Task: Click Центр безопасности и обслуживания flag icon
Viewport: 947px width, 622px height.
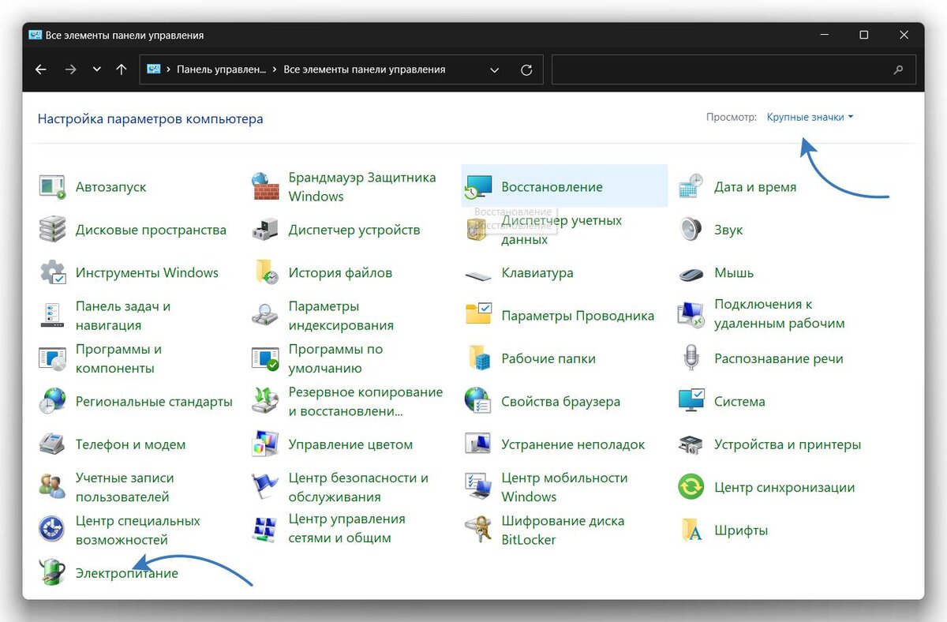Action: [265, 487]
